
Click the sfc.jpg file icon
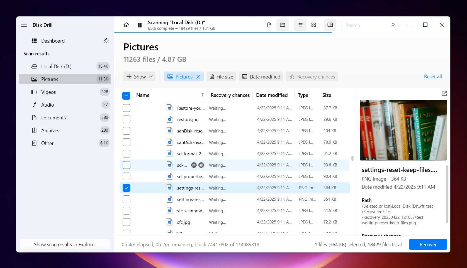coord(169,222)
